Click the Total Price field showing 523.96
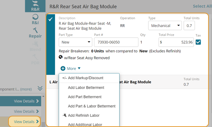Image resolution: width=212 pixels, height=127 pixels. tap(176, 42)
